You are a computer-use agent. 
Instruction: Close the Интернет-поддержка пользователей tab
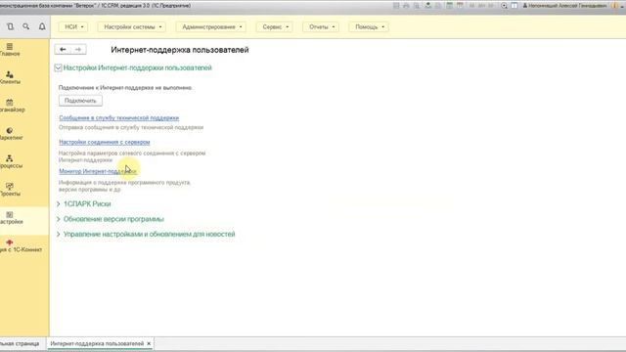coord(149,343)
